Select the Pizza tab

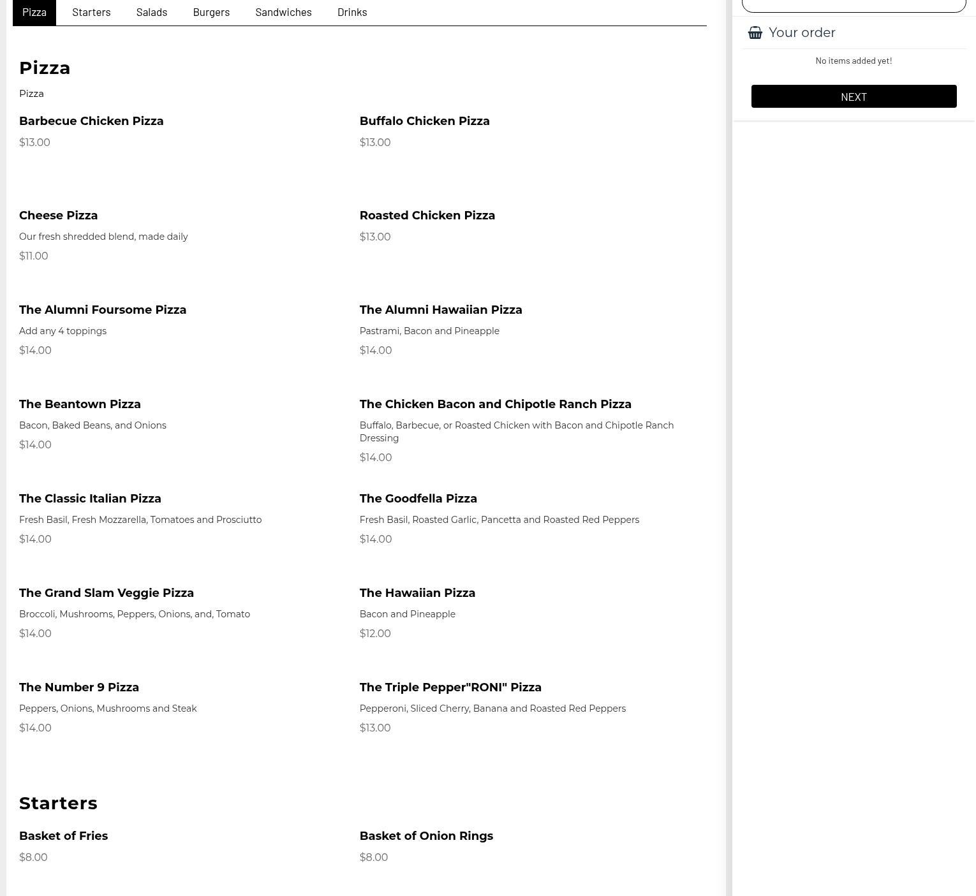(x=34, y=12)
